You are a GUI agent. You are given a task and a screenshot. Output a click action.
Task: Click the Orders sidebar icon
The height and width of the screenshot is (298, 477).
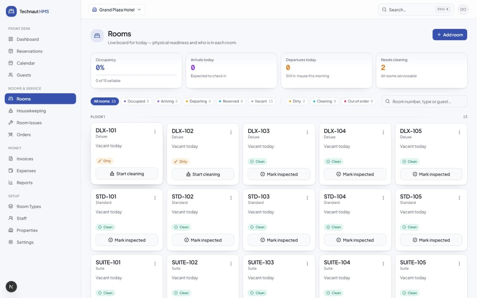[11, 135]
